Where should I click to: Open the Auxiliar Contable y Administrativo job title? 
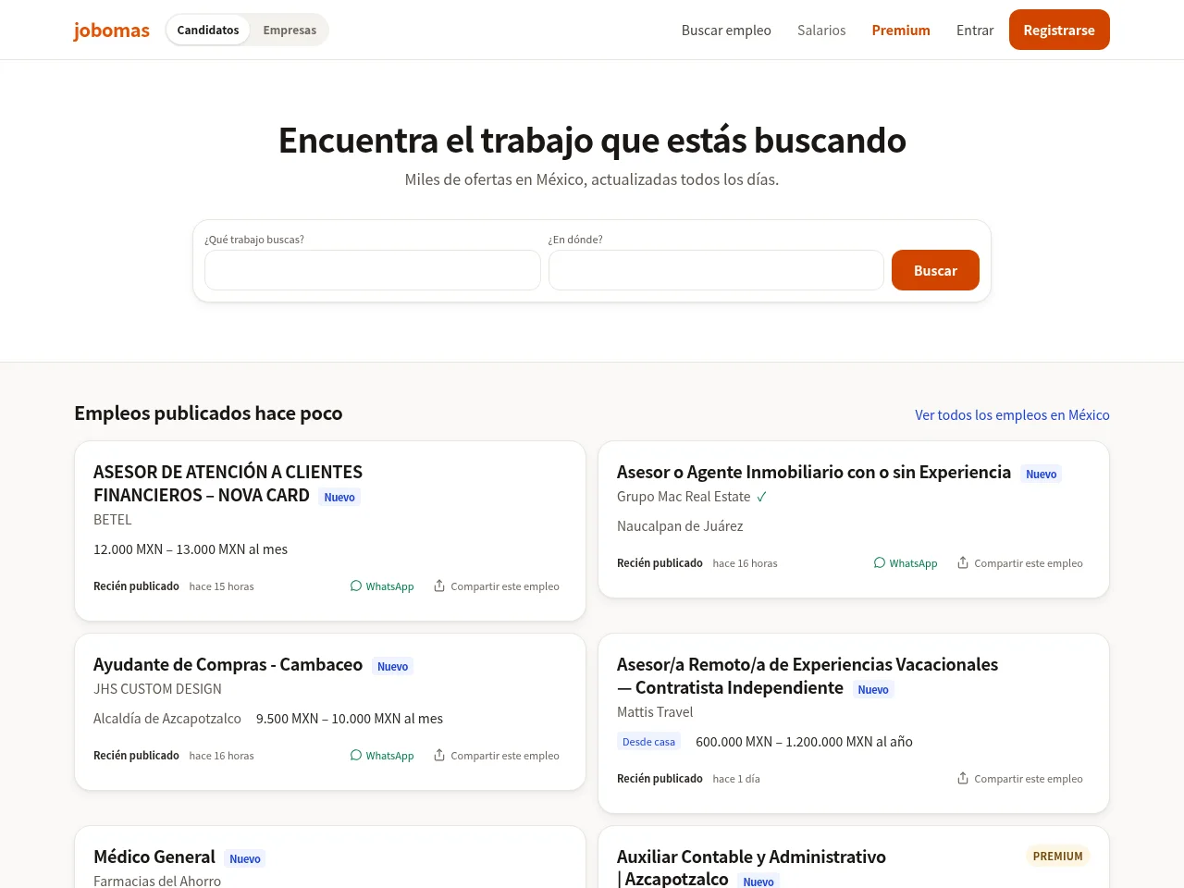tap(751, 868)
